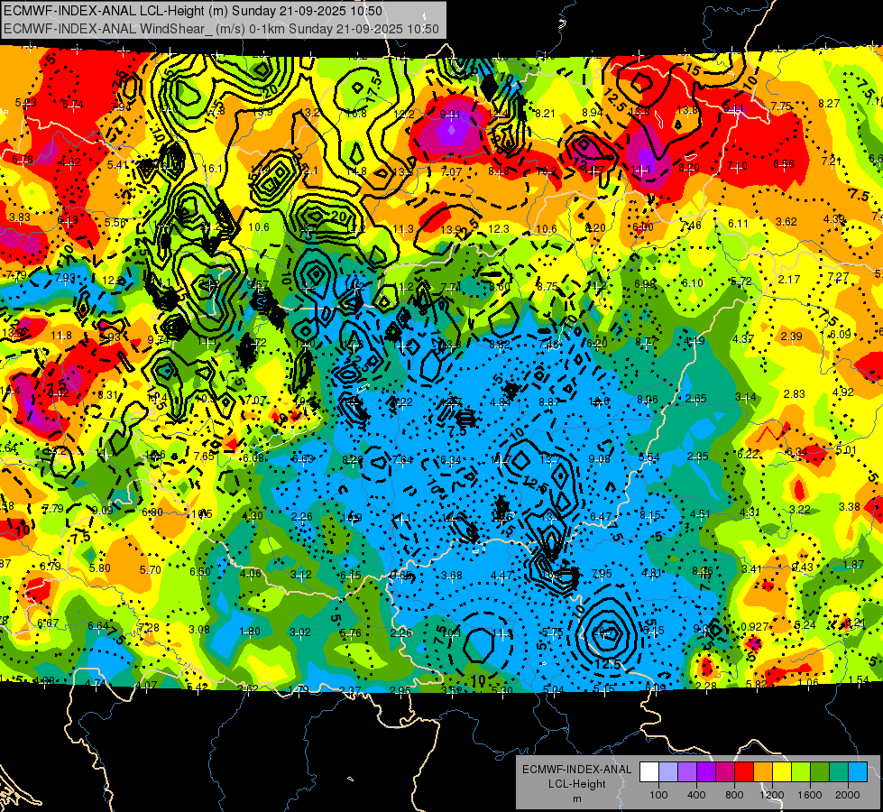883x812 pixels.
Task: Click the map value 3.83
Action: point(20,217)
